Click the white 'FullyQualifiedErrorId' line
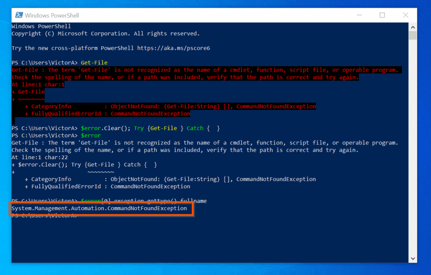Screen dimensions: 431x275 coord(107,187)
